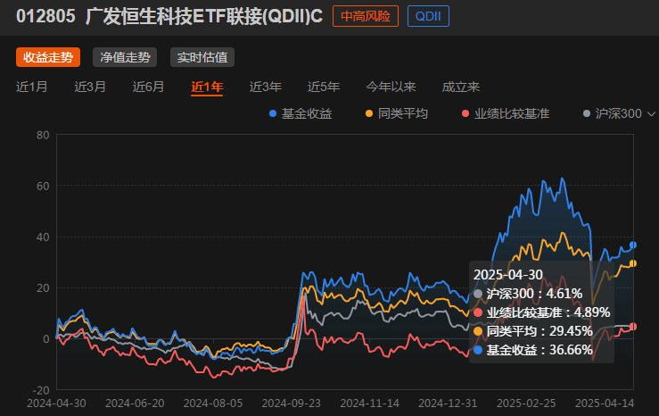The image size is (659, 416).
Task: Switch to 收益走势 tab
Action: (48, 57)
